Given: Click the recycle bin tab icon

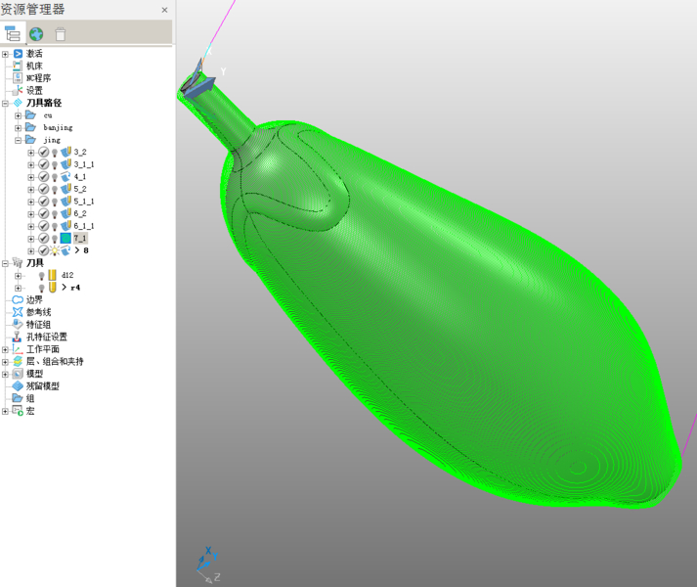Looking at the screenshot, I should (x=61, y=34).
